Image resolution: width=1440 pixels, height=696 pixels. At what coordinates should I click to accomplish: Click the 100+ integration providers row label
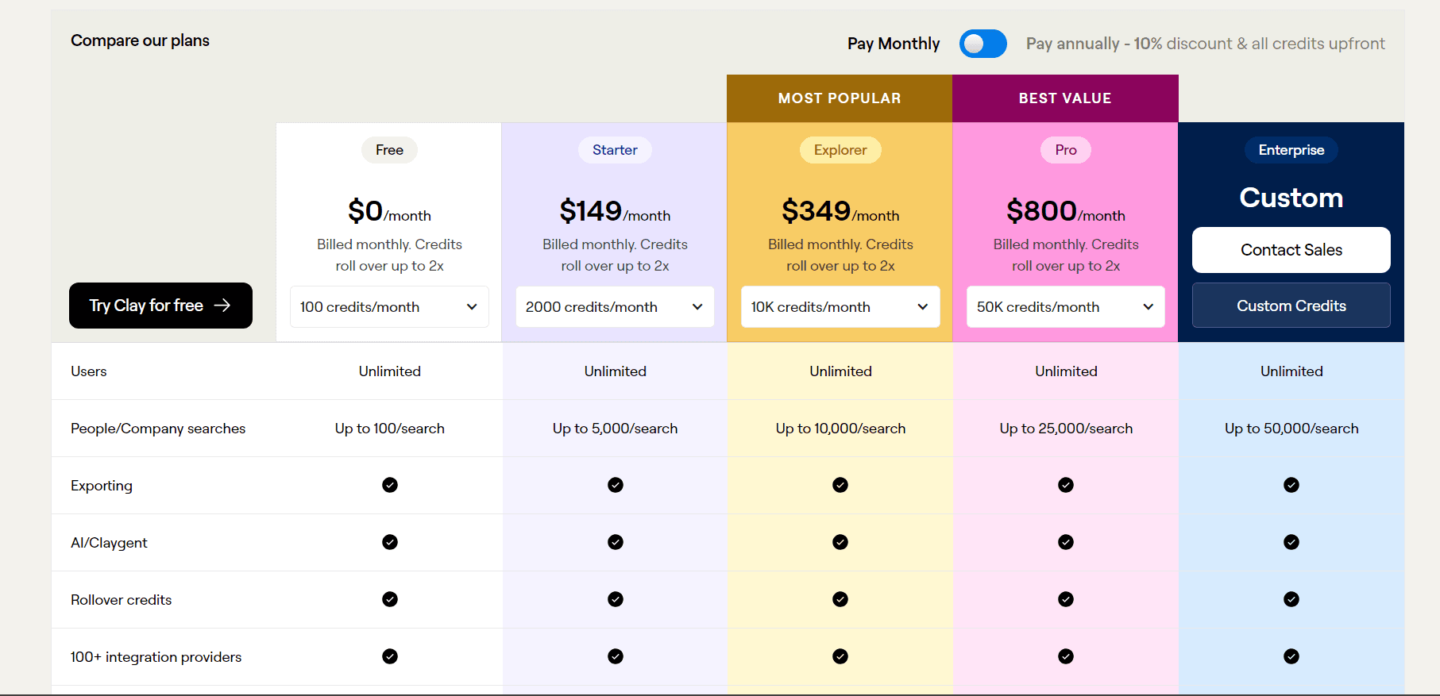click(156, 657)
